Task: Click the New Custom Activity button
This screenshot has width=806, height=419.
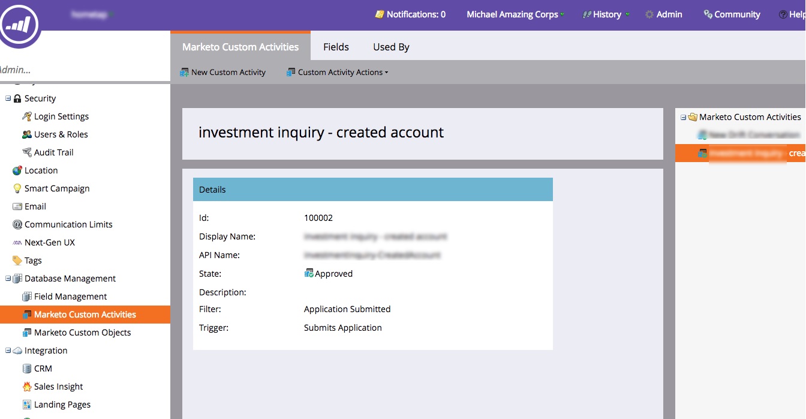Action: (x=223, y=73)
